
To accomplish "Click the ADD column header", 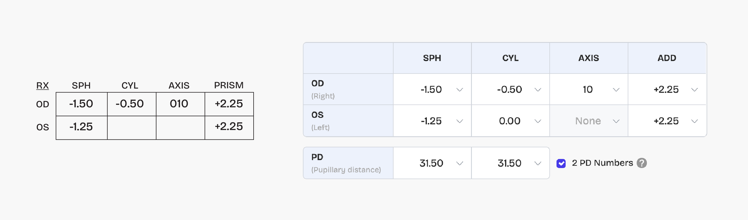I will point(667,58).
